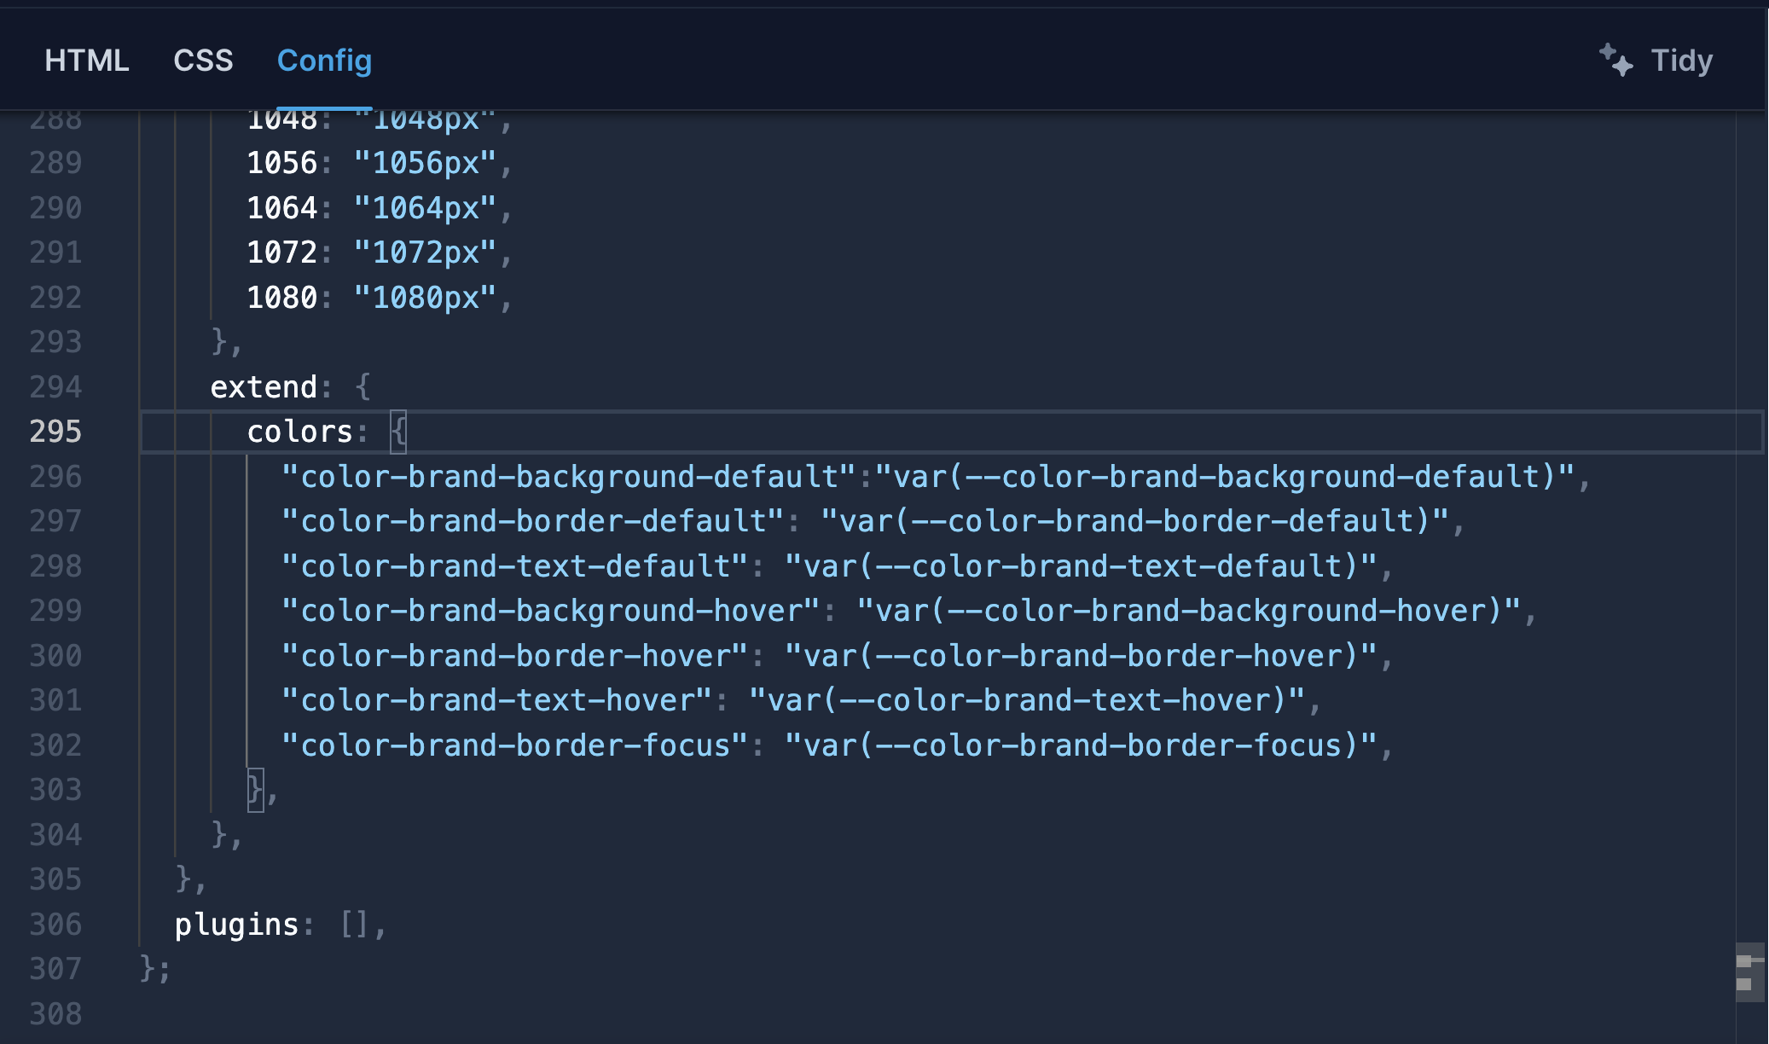This screenshot has height=1044, width=1769.
Task: Click the minimap scrollbar thumb
Action: tap(1749, 971)
